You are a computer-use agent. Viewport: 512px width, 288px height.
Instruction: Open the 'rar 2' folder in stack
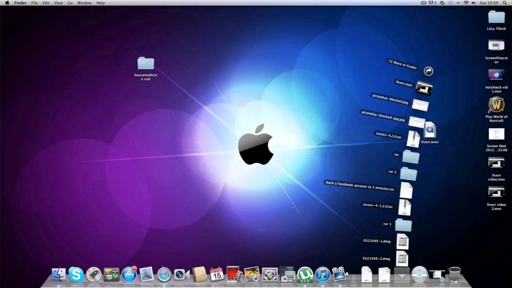point(408,174)
